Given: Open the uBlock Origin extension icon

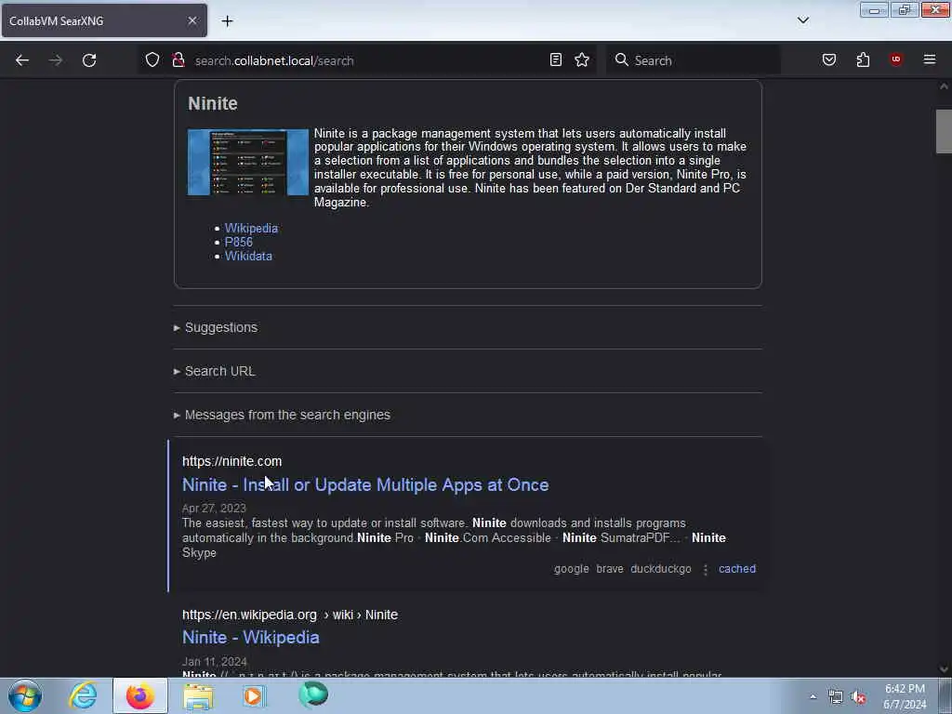Looking at the screenshot, I should coord(895,59).
